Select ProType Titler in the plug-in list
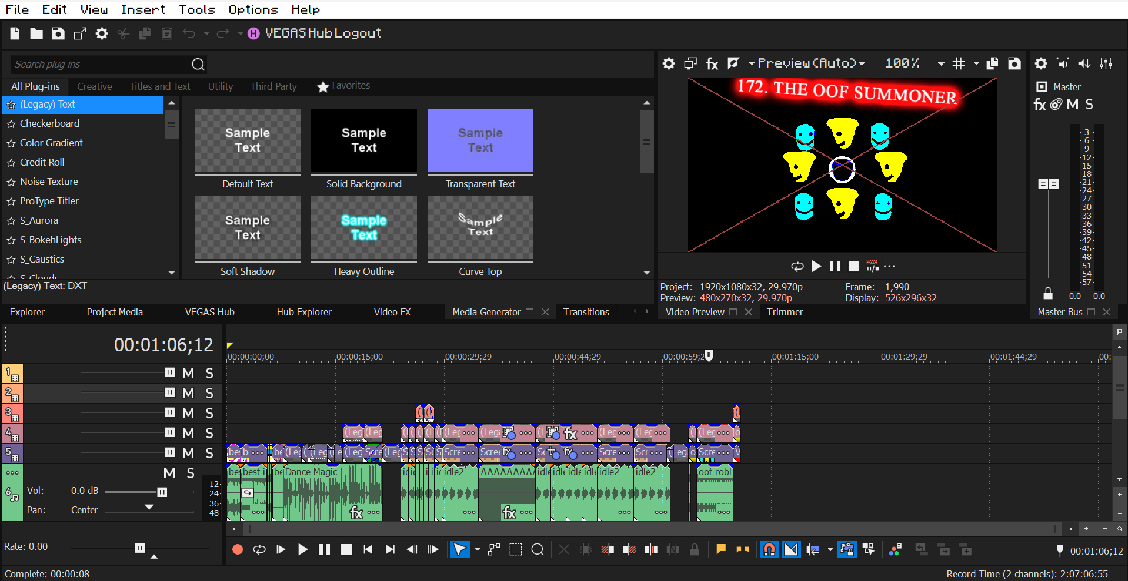 pyautogui.click(x=49, y=201)
